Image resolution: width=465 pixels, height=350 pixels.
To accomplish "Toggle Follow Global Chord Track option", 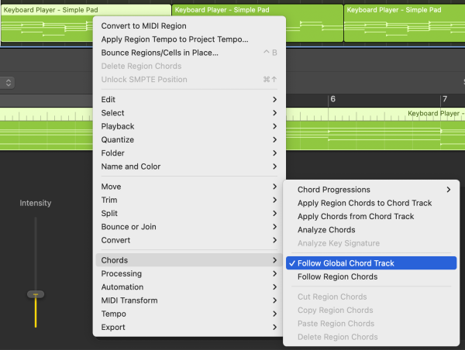I will (x=371, y=262).
